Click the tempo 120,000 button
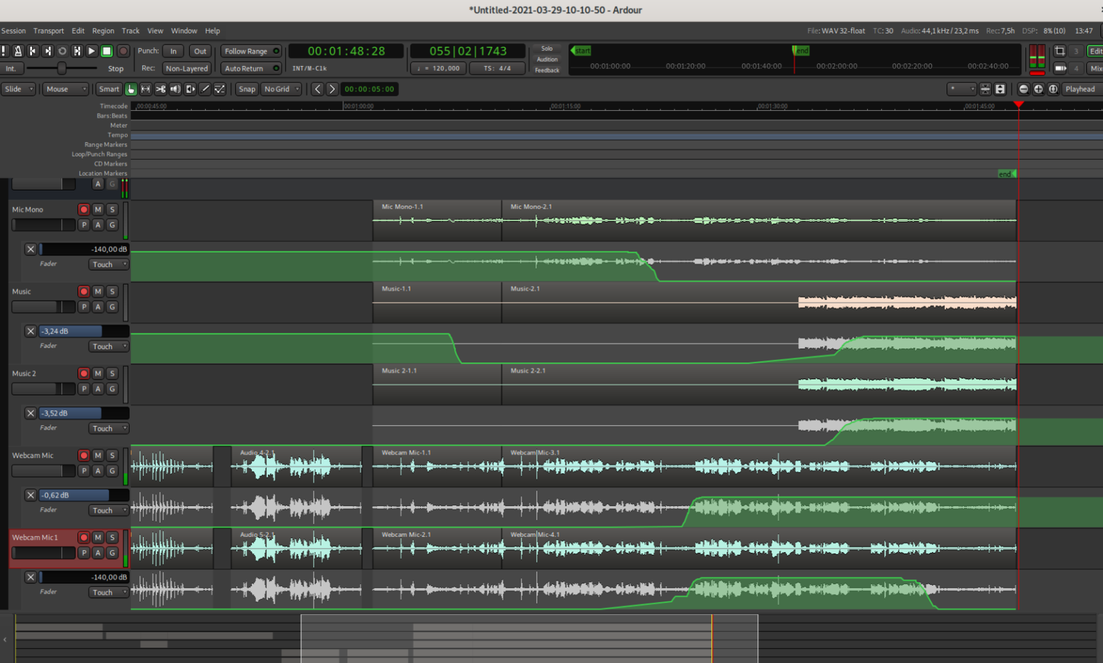1103x663 pixels. [x=439, y=68]
